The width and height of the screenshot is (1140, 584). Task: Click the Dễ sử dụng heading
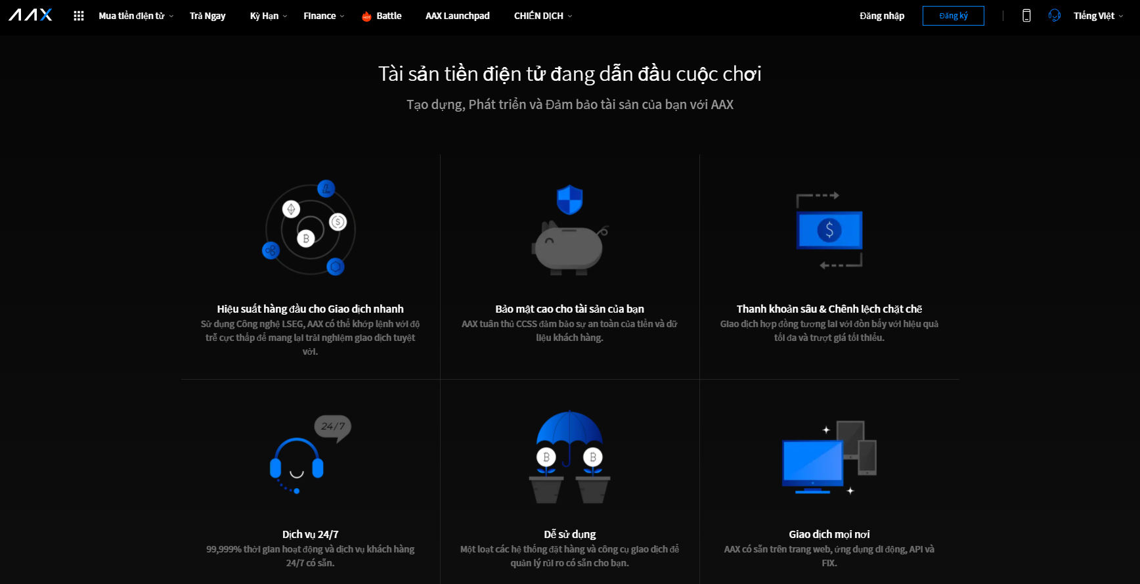pyautogui.click(x=570, y=534)
